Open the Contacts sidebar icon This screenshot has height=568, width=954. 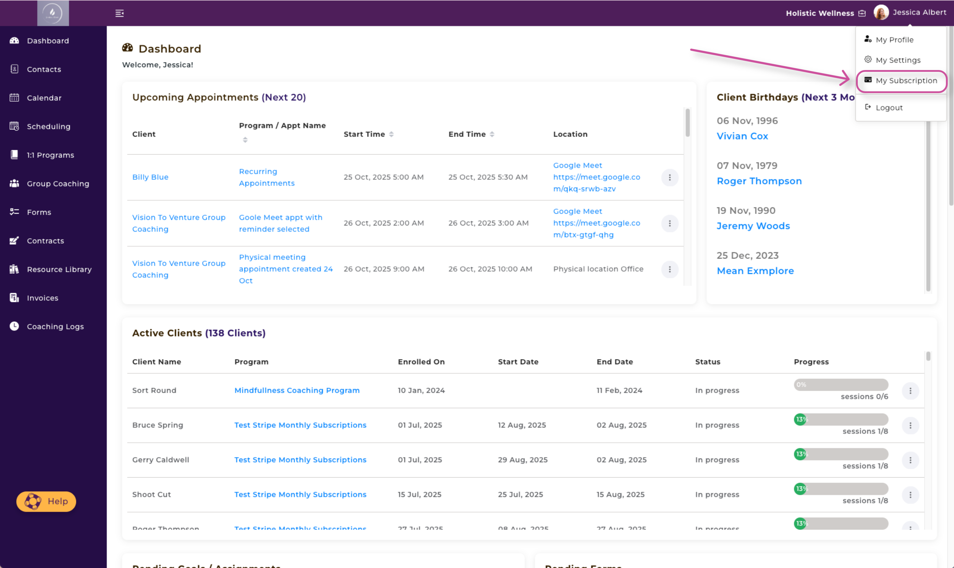[x=14, y=69]
